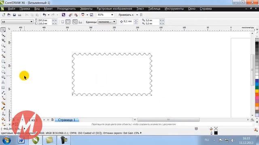Viewport: 259px width, 145px height.
Task: Activate the Zoom magnifier tool
Action: coord(3,46)
